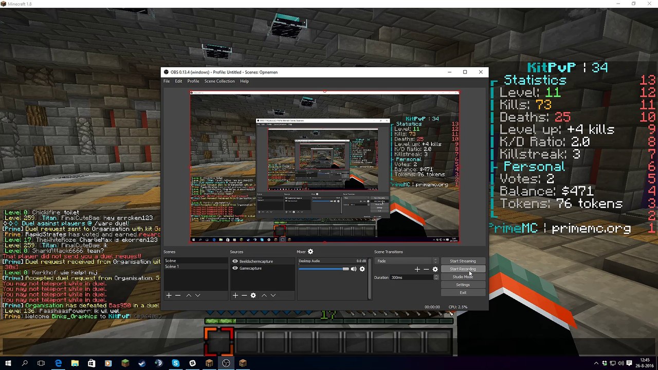Open the Minecraft grass block taskbar icon
Image resolution: width=658 pixels, height=370 pixels.
click(125, 363)
